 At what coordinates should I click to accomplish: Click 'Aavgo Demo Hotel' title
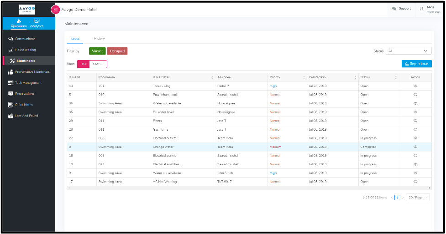(x=79, y=10)
